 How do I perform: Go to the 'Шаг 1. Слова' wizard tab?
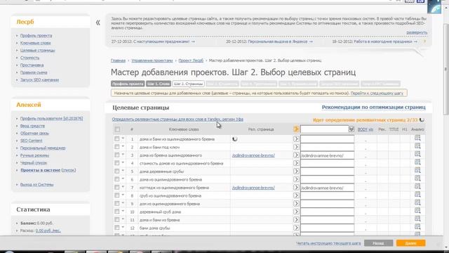(159, 84)
